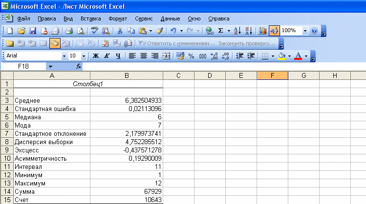The image size is (366, 204).
Task: Open Print Preview icon
Action: [81, 31]
